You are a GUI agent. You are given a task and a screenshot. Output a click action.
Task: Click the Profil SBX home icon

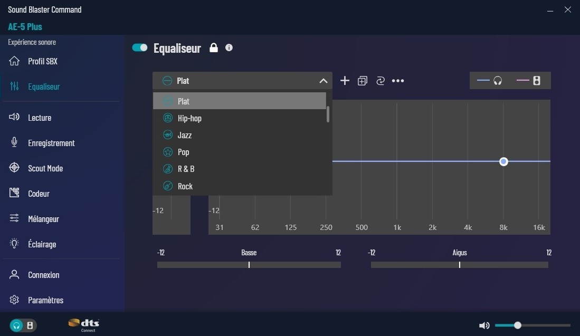pyautogui.click(x=14, y=61)
